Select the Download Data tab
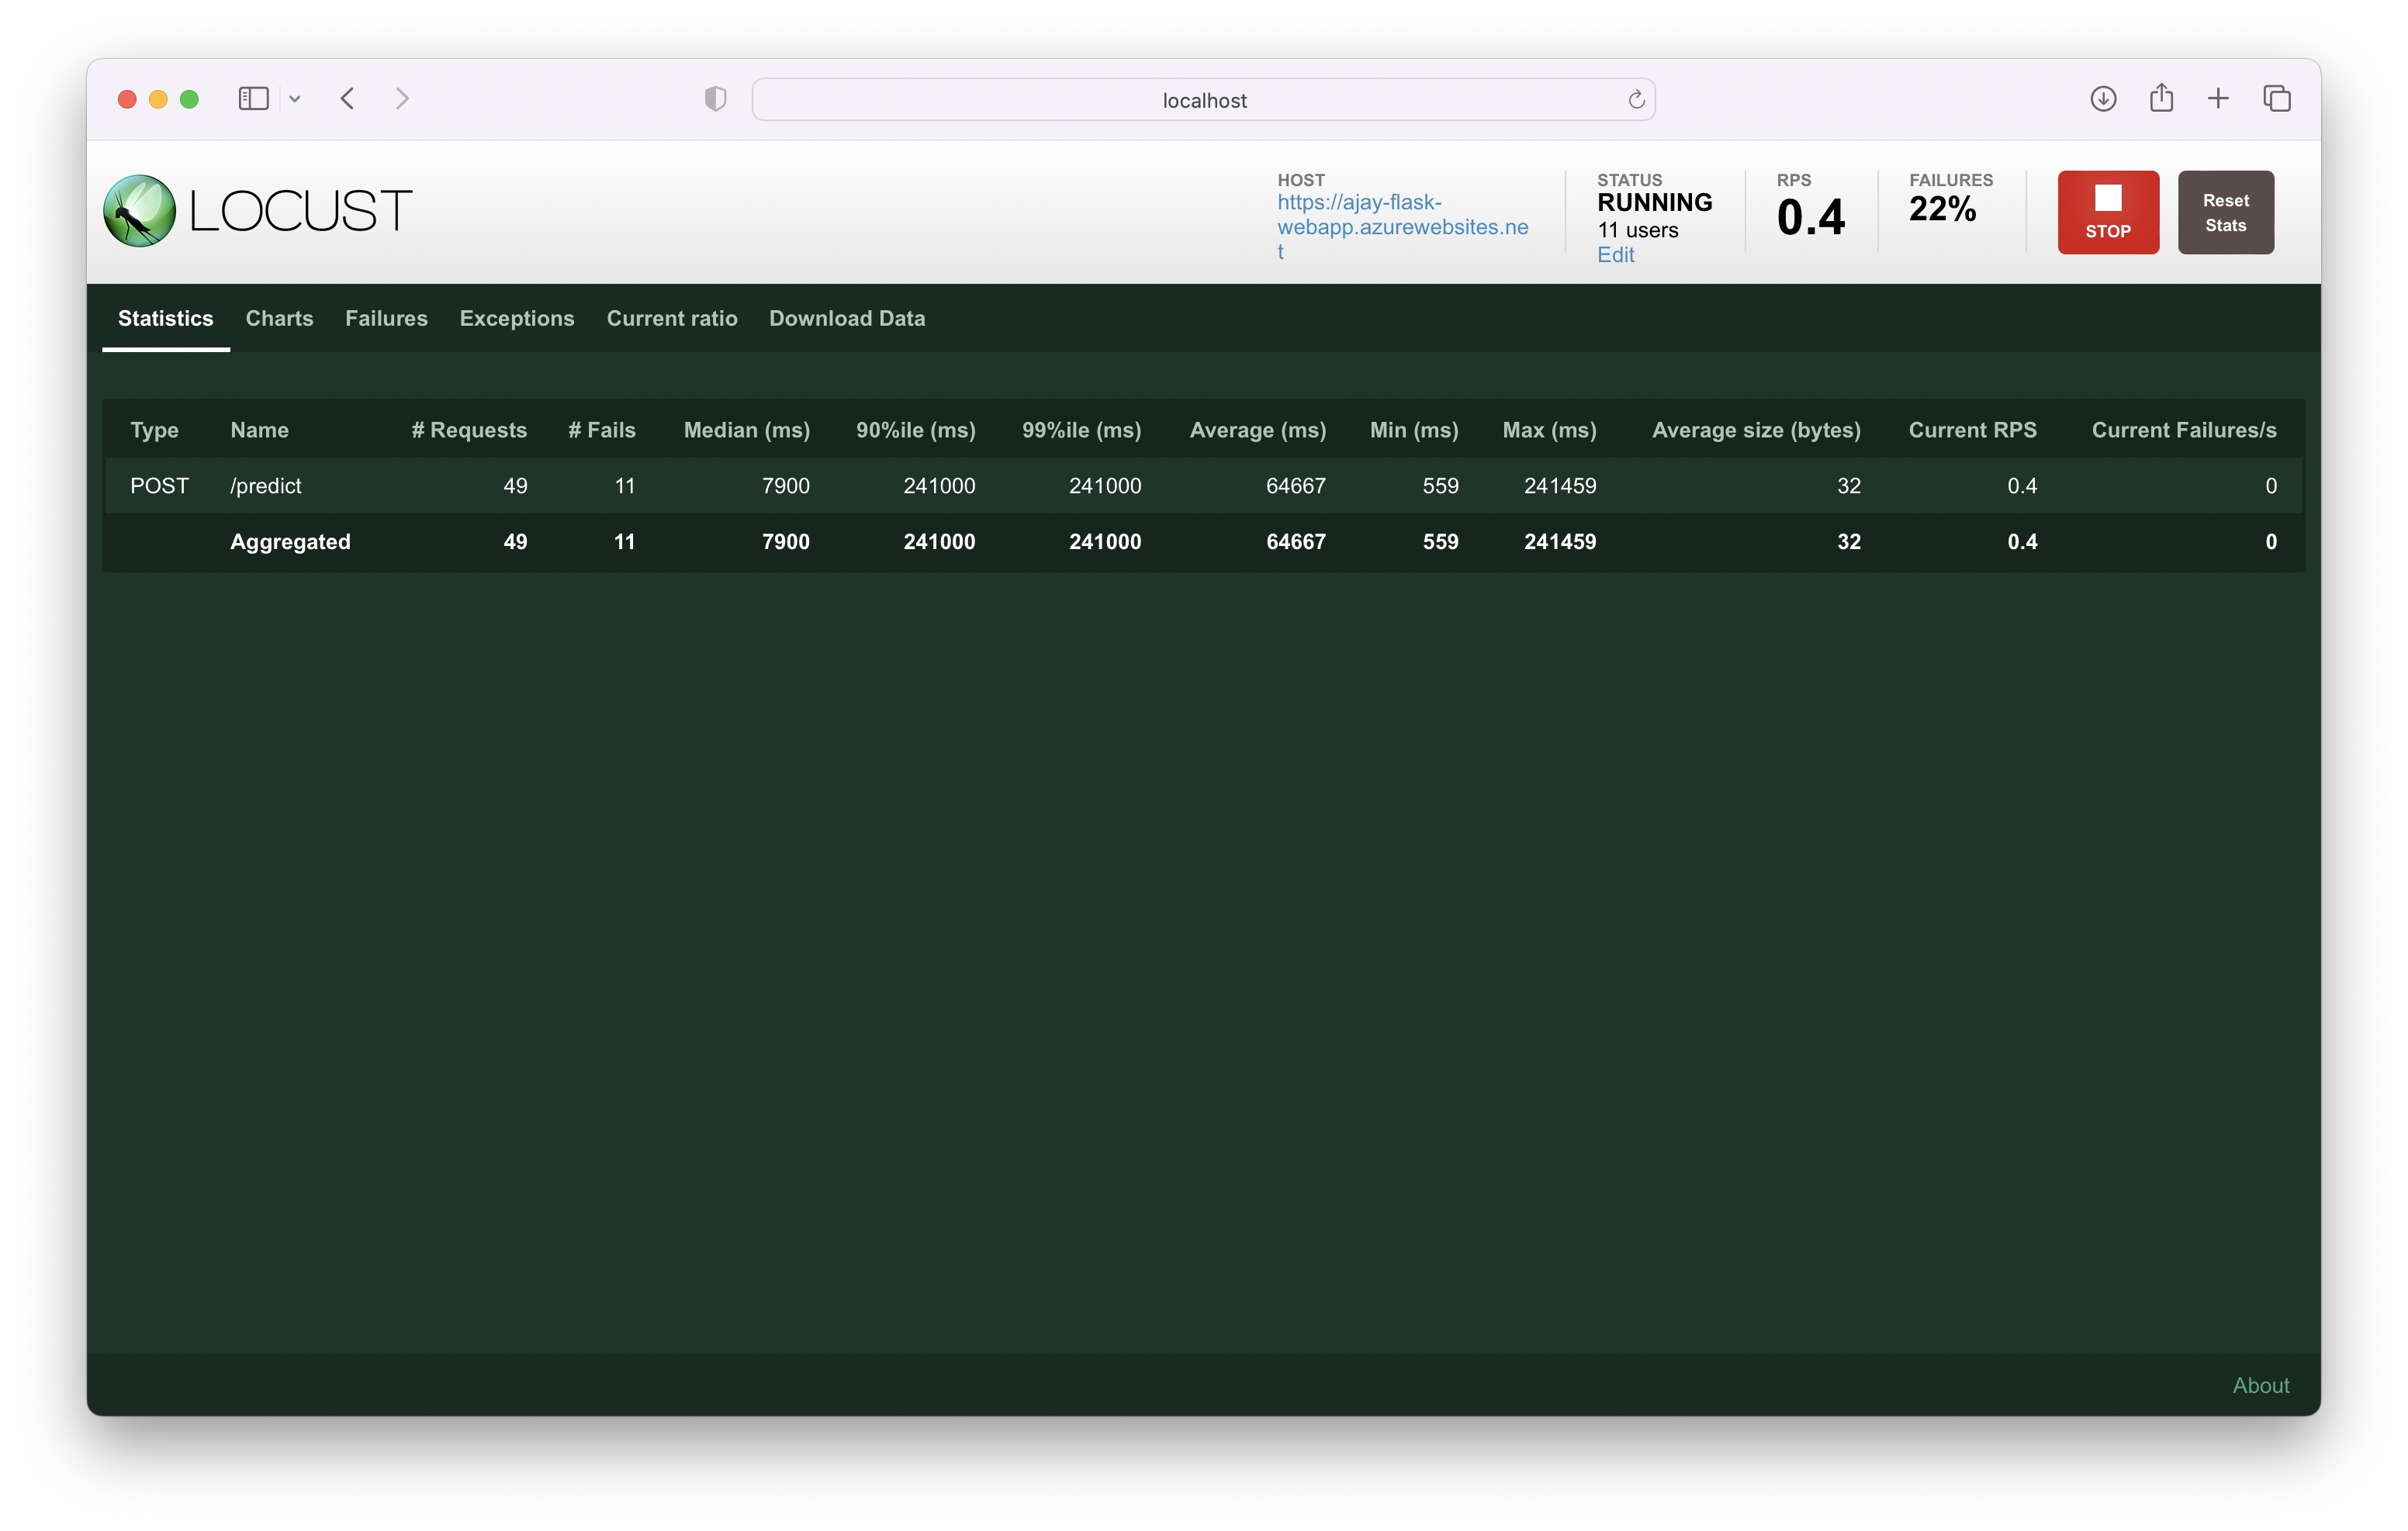2408x1531 pixels. point(846,318)
